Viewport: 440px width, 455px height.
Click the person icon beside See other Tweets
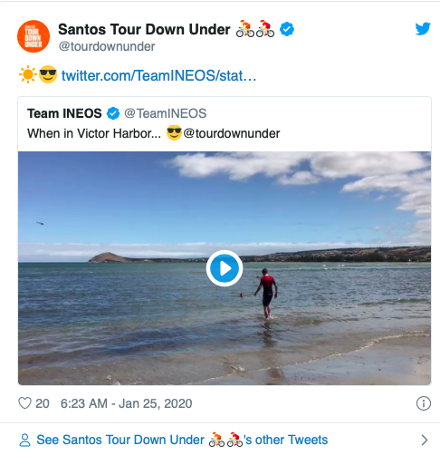24,440
